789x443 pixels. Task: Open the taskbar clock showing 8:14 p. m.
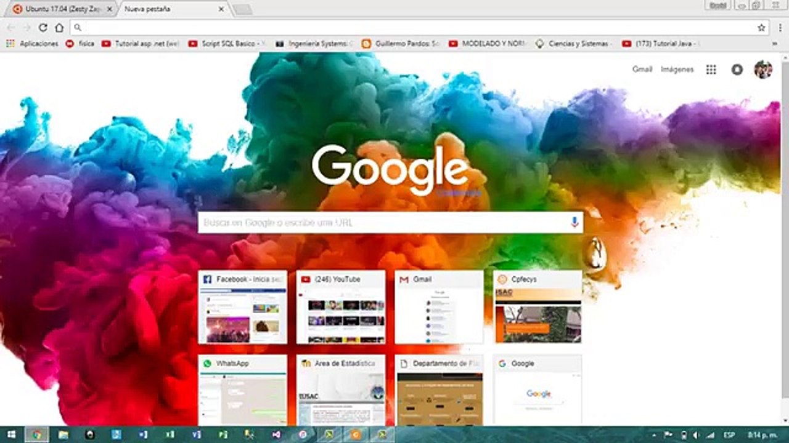point(761,435)
